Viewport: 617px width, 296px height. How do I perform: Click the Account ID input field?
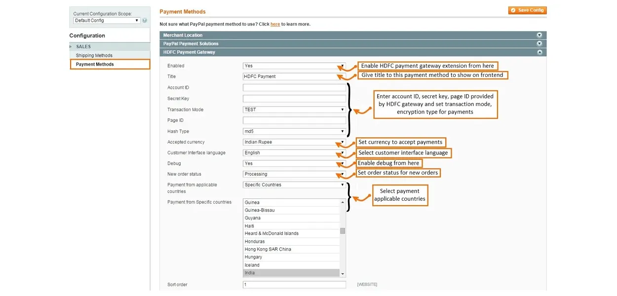(x=294, y=88)
